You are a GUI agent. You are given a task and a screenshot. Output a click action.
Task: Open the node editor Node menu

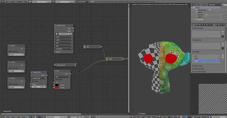click(x=23, y=117)
